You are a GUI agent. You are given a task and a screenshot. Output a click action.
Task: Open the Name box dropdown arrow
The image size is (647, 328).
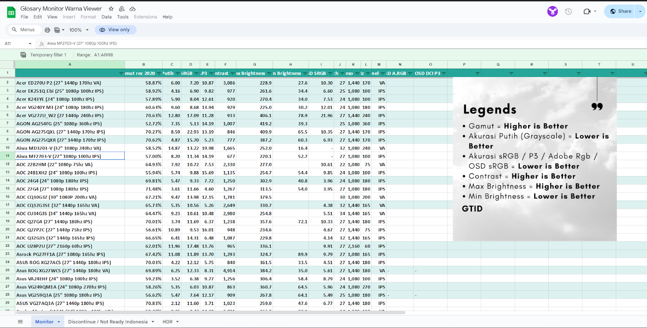point(30,44)
